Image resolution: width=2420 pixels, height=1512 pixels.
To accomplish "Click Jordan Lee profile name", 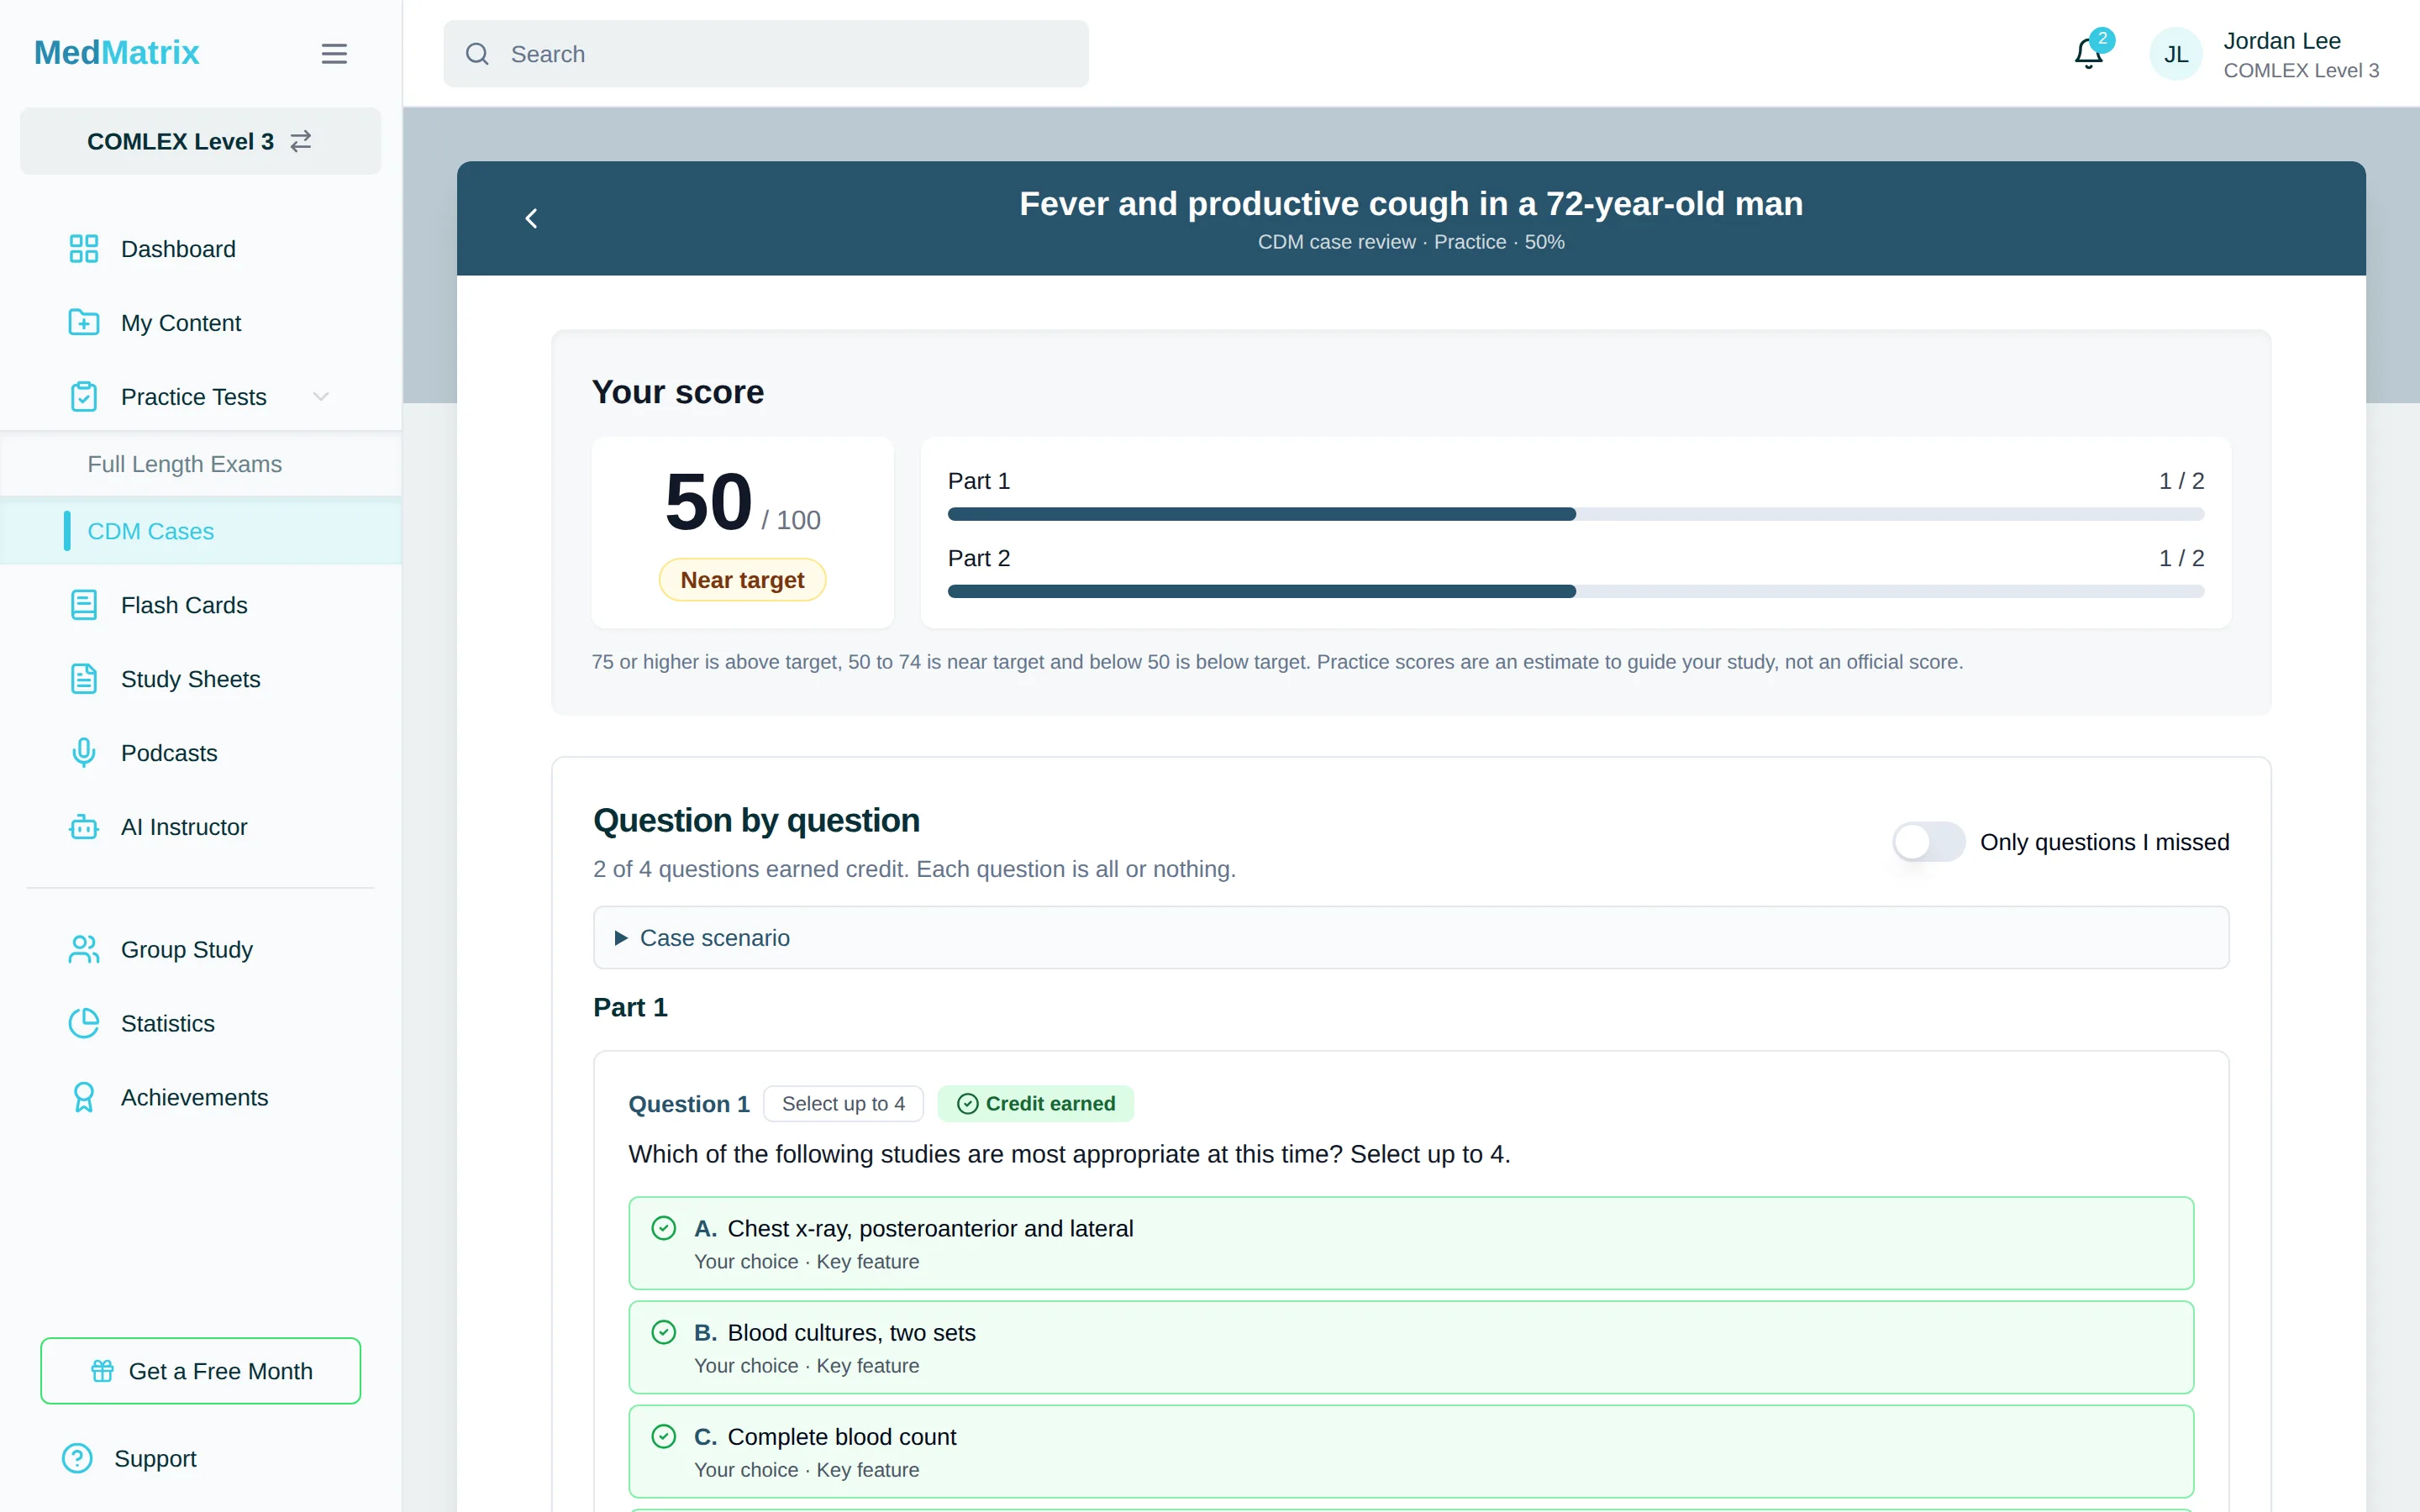I will point(2282,41).
